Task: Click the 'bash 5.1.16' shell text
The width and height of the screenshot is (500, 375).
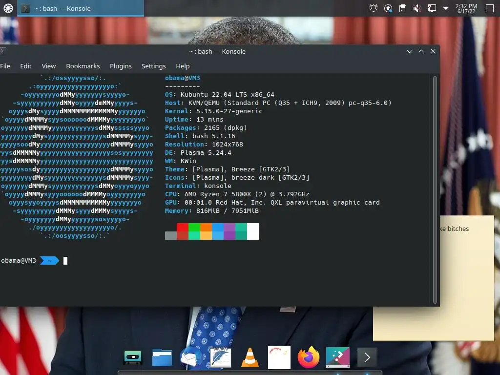Action: (214, 136)
